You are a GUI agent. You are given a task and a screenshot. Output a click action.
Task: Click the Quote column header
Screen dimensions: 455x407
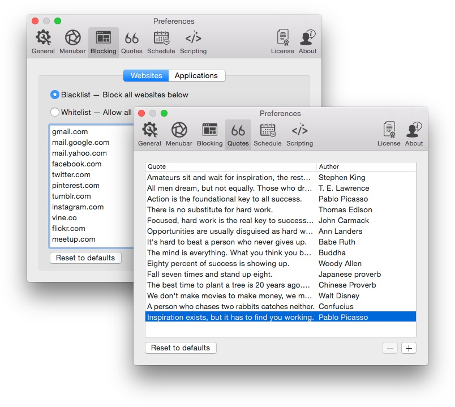[x=231, y=166]
